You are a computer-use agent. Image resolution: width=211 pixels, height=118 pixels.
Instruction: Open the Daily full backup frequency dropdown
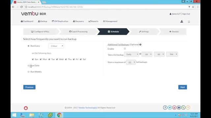point(132,54)
